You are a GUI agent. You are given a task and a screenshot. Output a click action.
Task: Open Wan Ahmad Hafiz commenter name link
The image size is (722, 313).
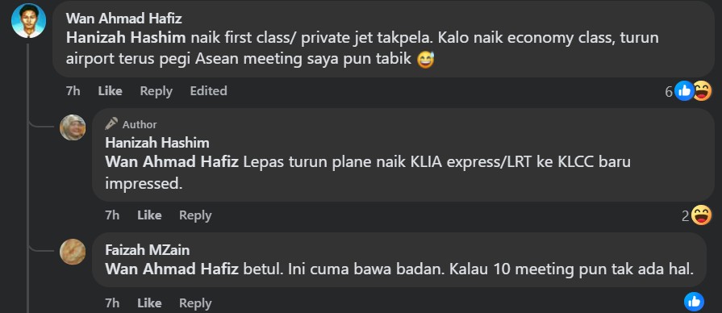tap(124, 19)
